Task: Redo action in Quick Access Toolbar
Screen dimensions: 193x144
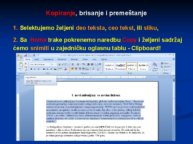Action: [x=34, y=55]
